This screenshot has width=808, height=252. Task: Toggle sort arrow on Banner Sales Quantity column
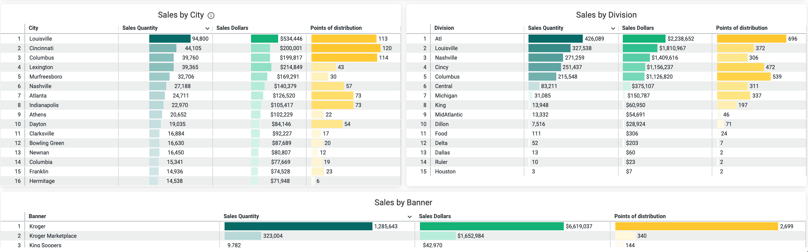[x=409, y=217]
